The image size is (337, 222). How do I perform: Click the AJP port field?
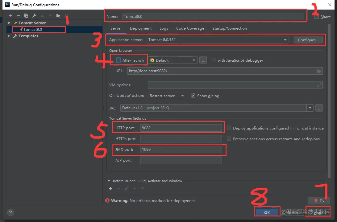point(181,160)
